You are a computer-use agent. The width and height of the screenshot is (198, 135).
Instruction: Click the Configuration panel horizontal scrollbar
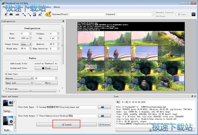coord(31,91)
